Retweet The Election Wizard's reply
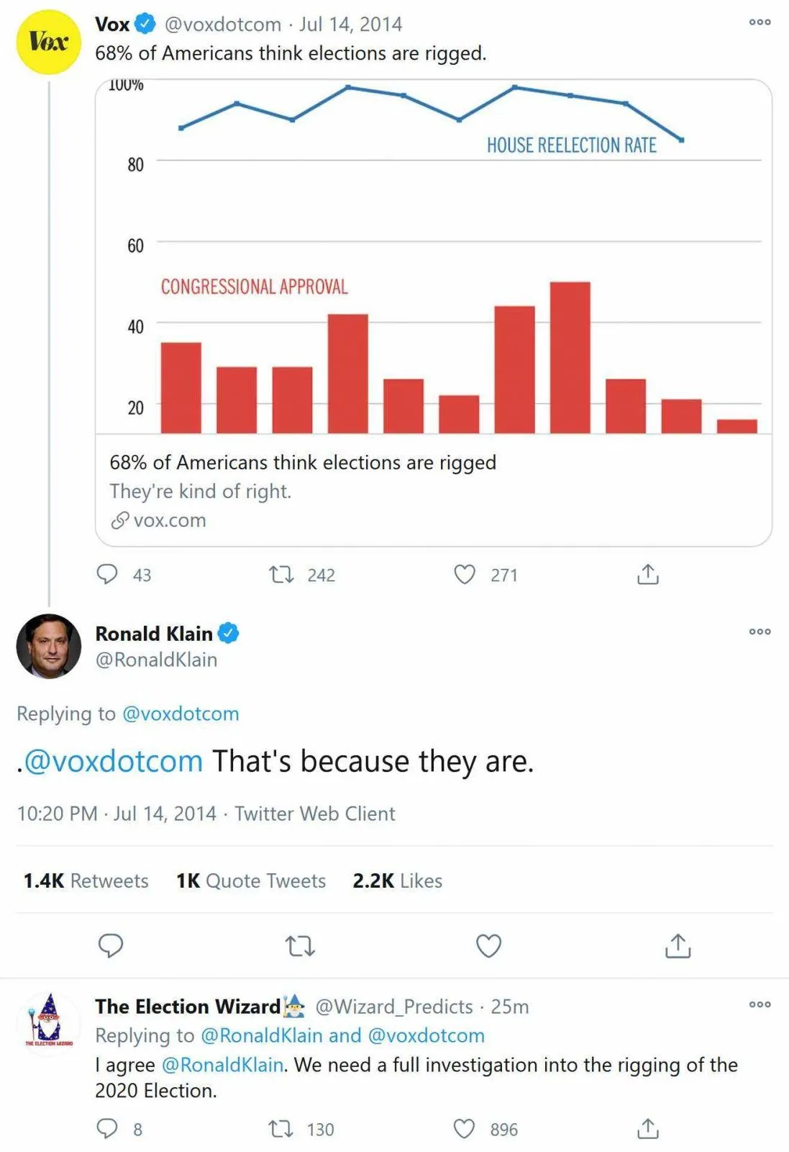The height and width of the screenshot is (1152, 789). tap(281, 1129)
